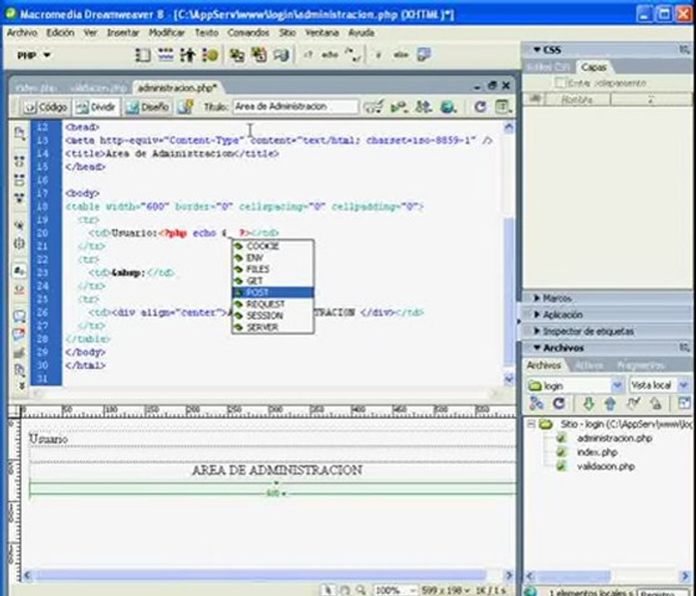
Task: Click the expand files panel icon
Action: point(684,403)
